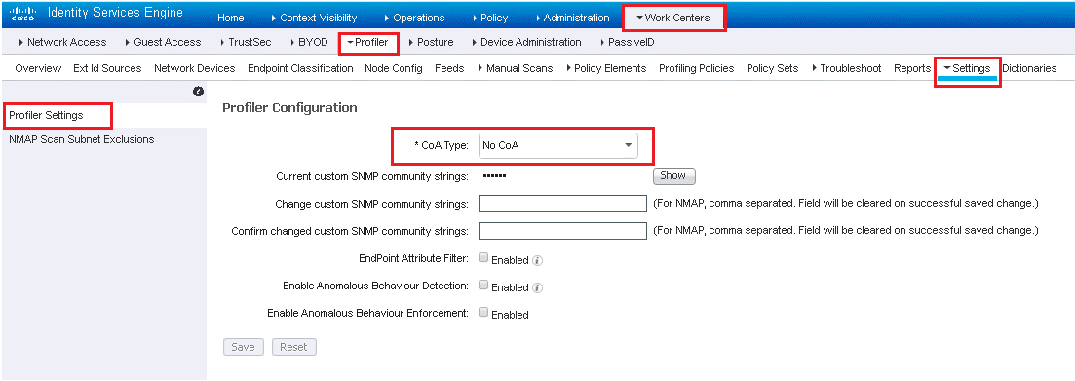Select Profiler Settings in the sidebar
The height and width of the screenshot is (381, 1075).
point(46,115)
